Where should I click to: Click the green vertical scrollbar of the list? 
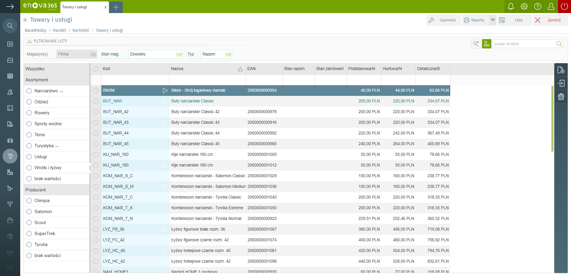(x=552, y=119)
